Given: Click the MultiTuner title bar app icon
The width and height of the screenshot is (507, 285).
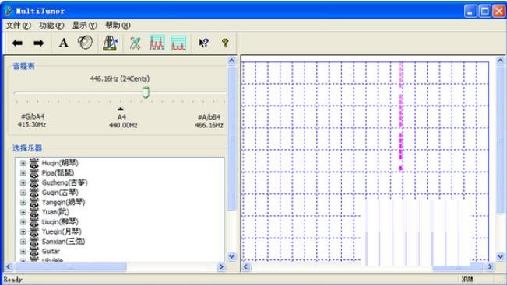Looking at the screenshot, I should click(x=9, y=11).
